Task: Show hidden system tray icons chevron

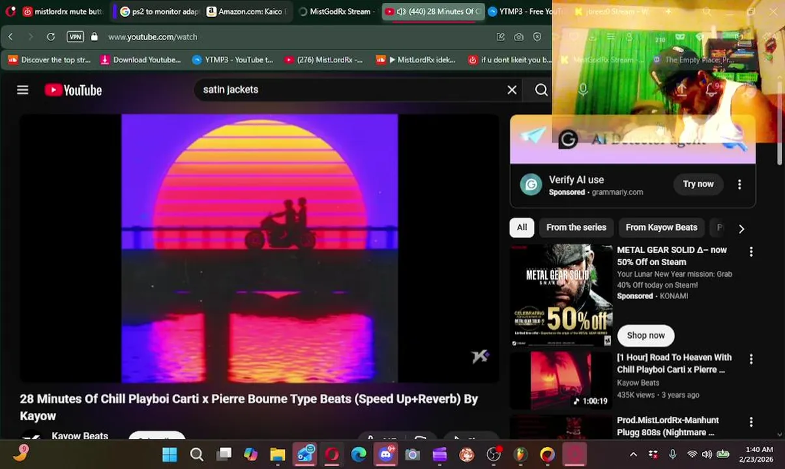Action: pyautogui.click(x=633, y=454)
